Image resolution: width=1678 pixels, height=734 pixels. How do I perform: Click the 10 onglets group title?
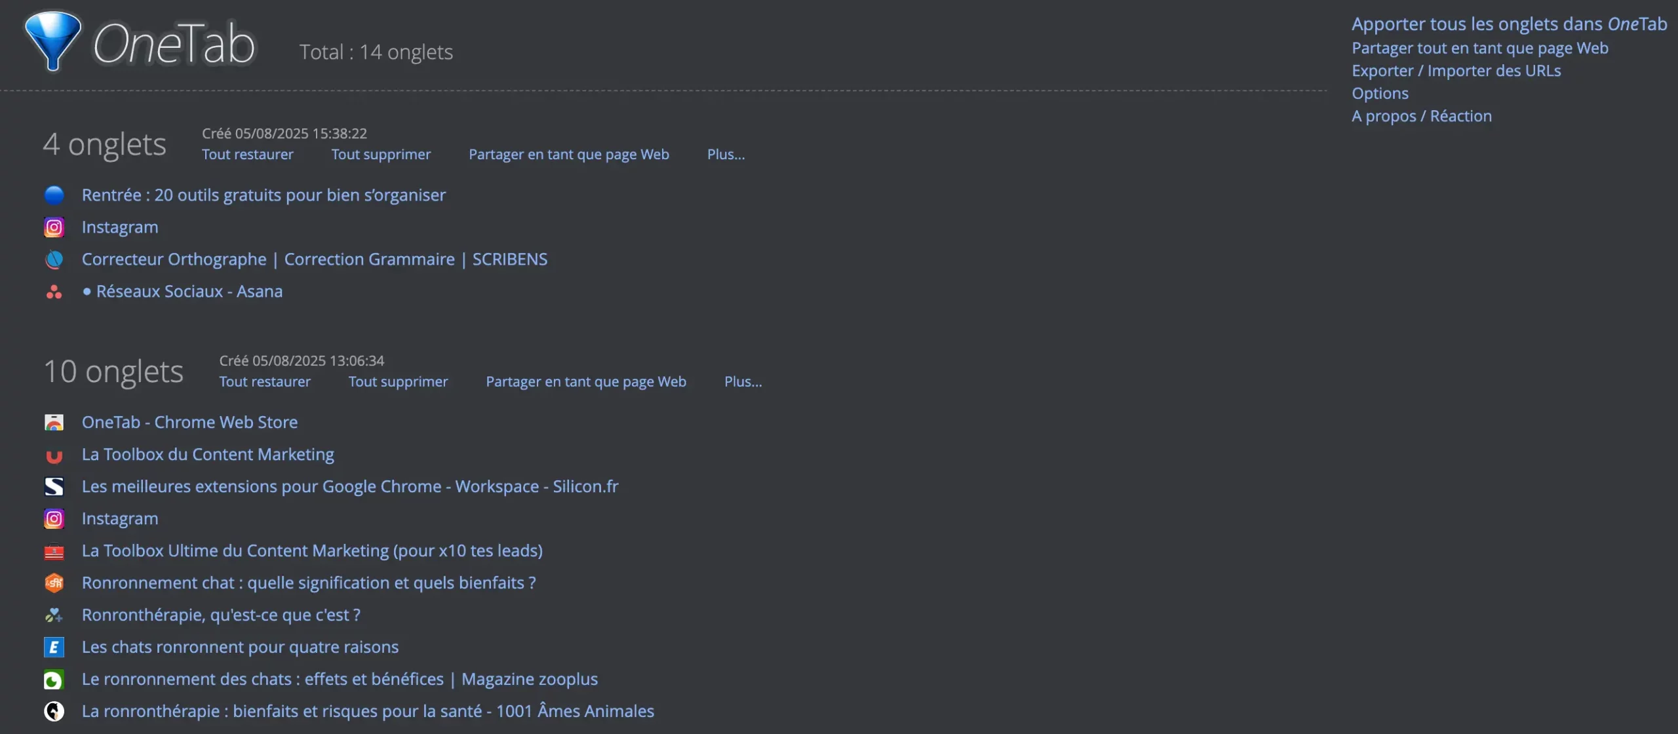[113, 372]
